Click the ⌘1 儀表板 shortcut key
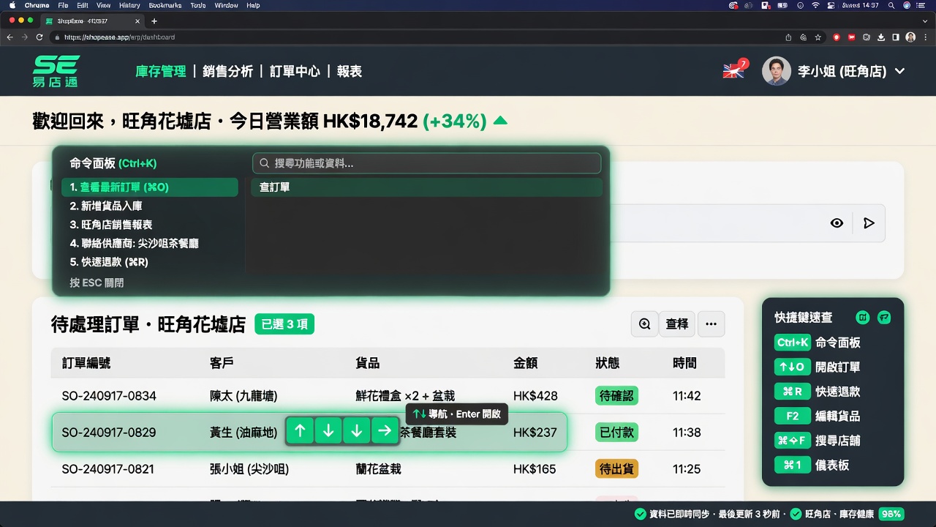 793,465
